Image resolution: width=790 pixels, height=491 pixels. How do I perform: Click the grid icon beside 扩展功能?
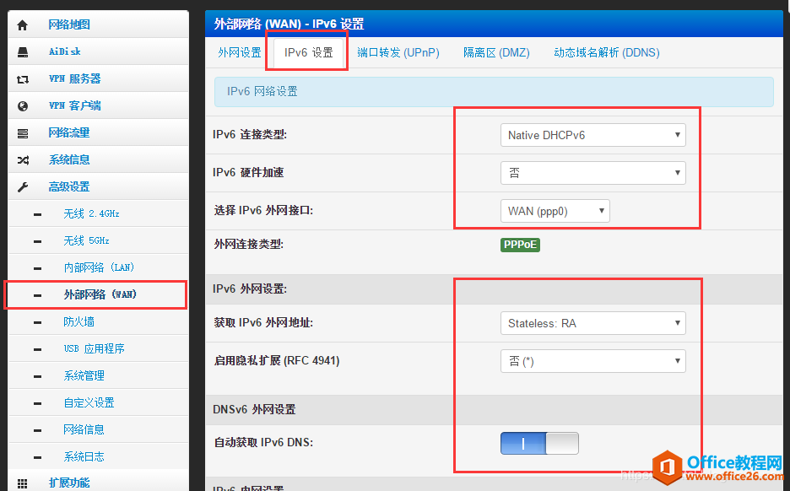pyautogui.click(x=23, y=483)
